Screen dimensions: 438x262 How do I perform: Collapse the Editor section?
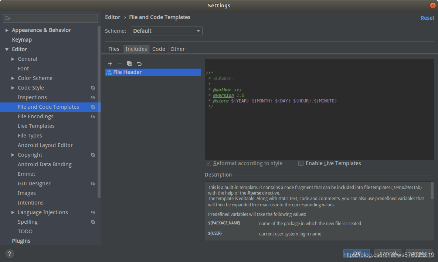click(7, 49)
